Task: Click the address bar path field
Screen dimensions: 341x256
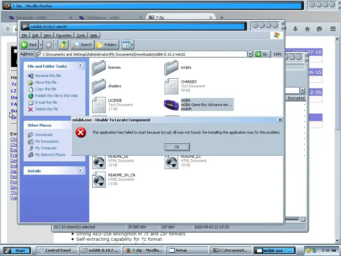Action: pos(141,54)
